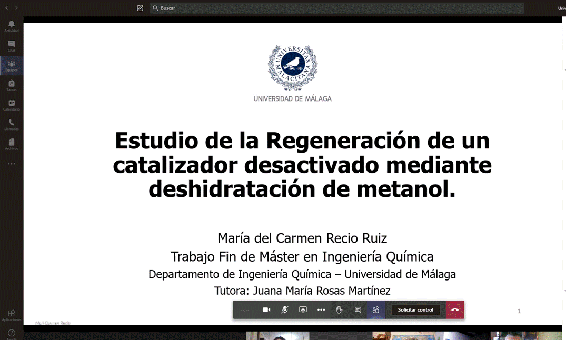This screenshot has width=566, height=340.
Task: Open the Archivos section
Action: 12,144
